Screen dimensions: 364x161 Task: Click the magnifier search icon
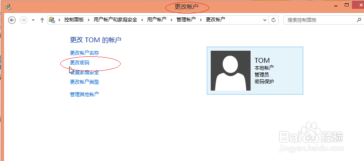359,20
